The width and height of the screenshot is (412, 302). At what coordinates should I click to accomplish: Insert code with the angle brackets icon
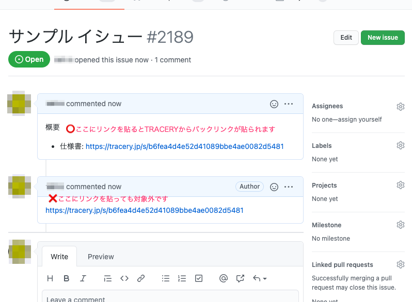(x=124, y=278)
